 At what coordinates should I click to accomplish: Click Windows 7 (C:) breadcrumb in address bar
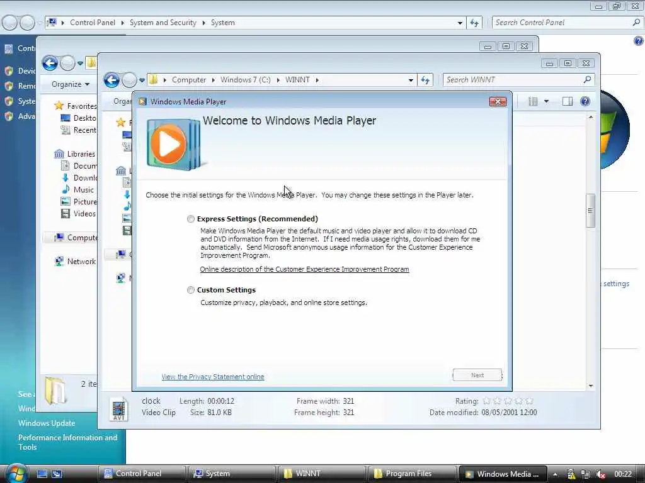coord(246,80)
